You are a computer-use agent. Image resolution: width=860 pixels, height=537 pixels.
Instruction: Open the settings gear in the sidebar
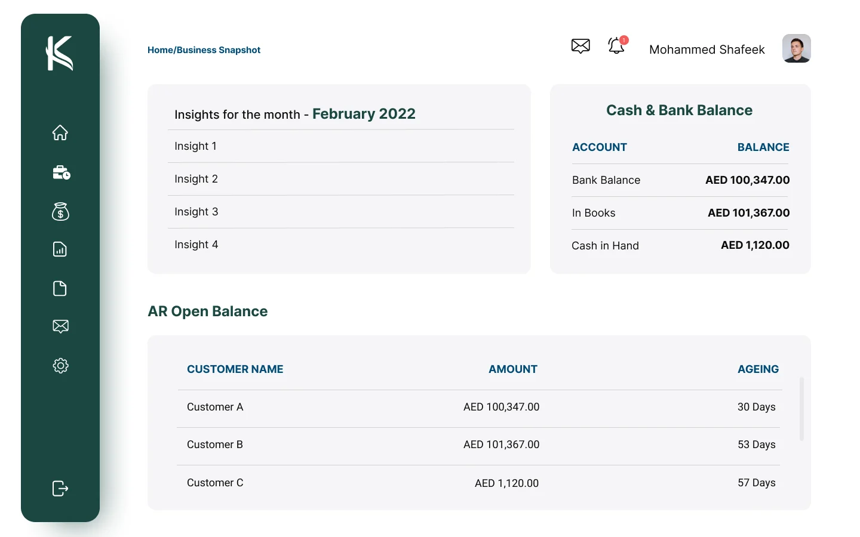(x=60, y=365)
